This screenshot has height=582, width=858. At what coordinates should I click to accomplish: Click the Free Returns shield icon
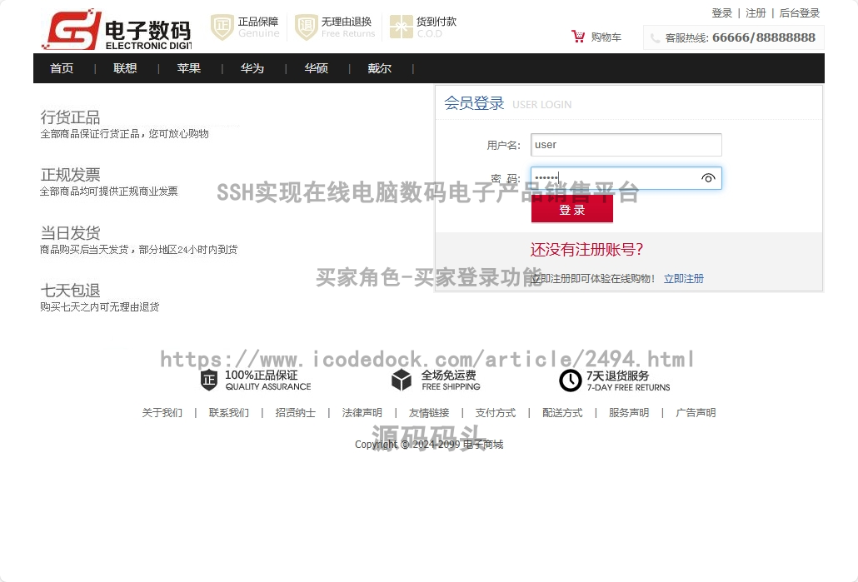(x=306, y=27)
